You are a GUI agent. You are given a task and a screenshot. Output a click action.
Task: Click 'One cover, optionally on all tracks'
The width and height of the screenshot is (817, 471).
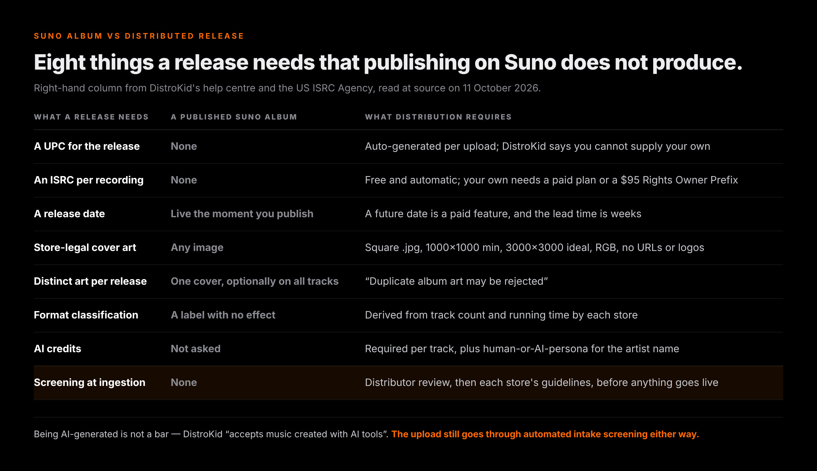(x=255, y=281)
